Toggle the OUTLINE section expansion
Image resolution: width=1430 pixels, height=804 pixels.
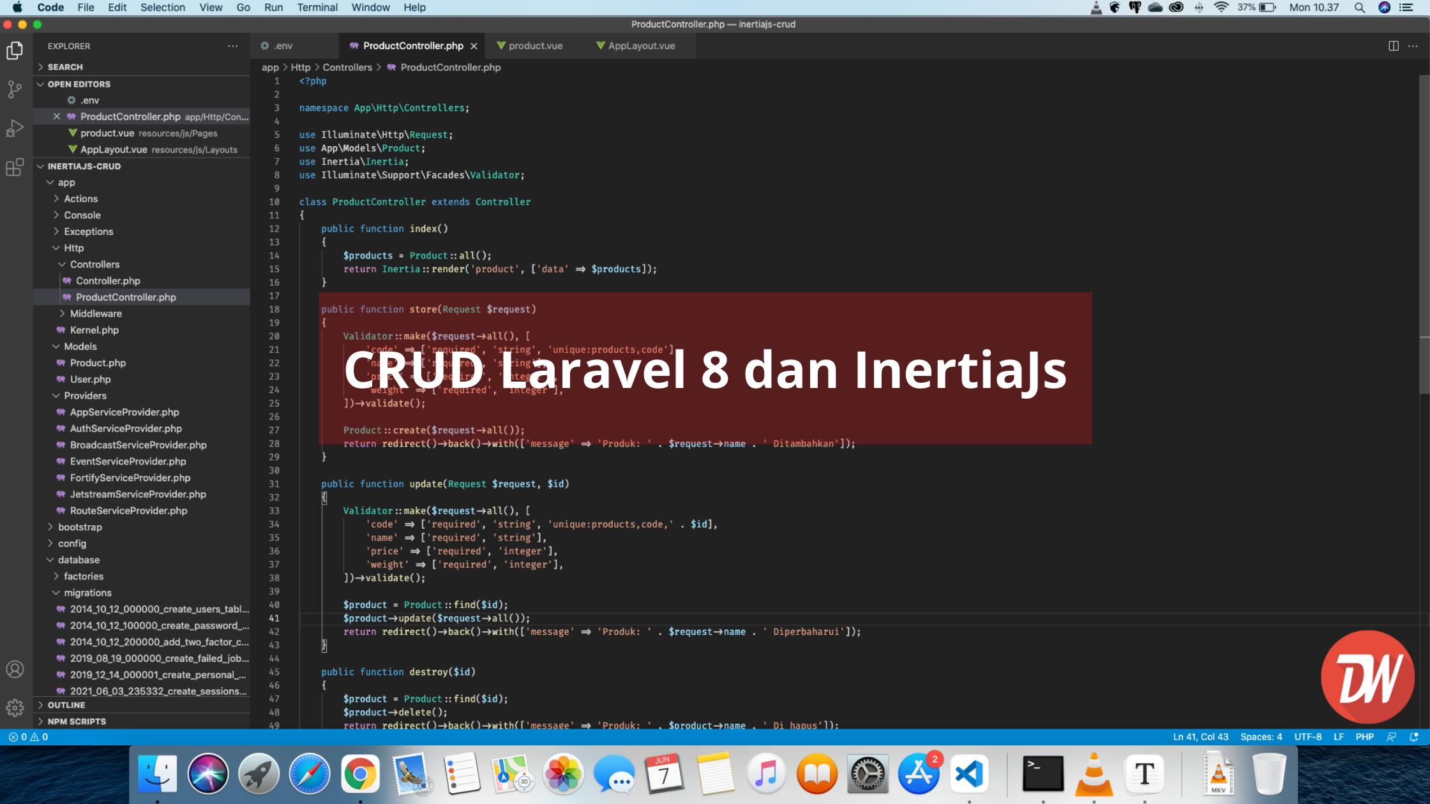38,705
